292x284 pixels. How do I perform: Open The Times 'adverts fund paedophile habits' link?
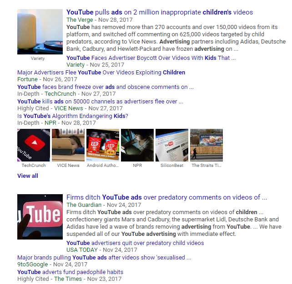(x=70, y=272)
